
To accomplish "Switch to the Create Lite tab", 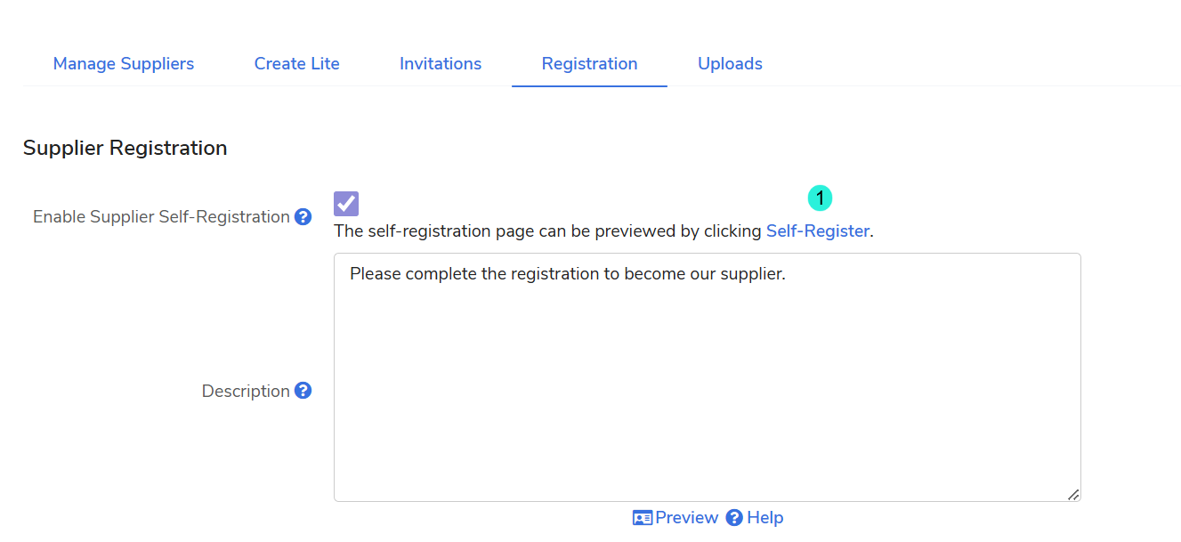I will tap(297, 64).
